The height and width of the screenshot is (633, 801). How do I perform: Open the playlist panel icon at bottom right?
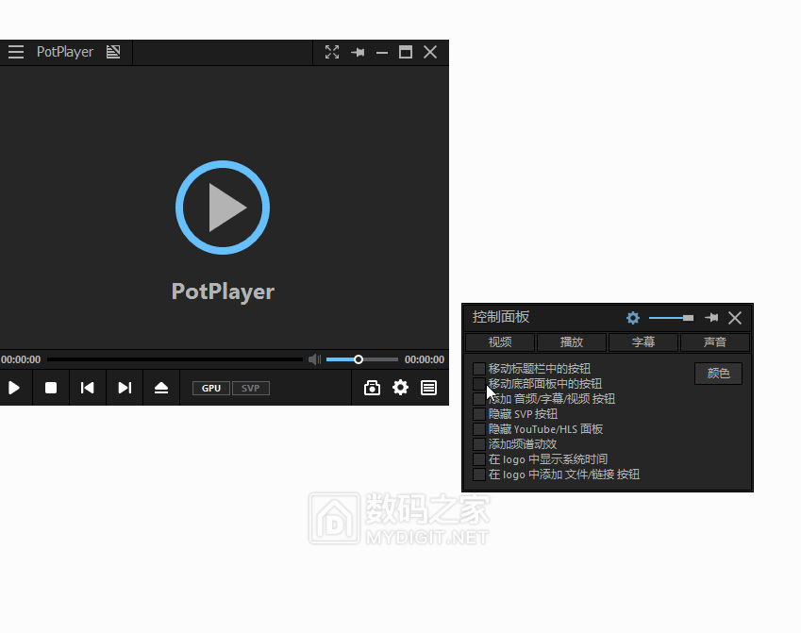tap(429, 388)
